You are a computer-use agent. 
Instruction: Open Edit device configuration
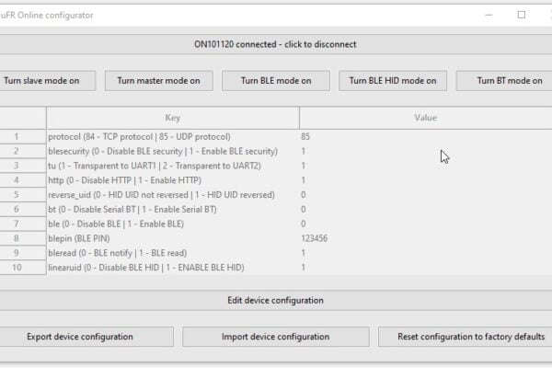tap(275, 301)
